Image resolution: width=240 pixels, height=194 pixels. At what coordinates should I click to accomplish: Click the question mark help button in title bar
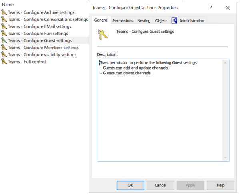pos(211,8)
